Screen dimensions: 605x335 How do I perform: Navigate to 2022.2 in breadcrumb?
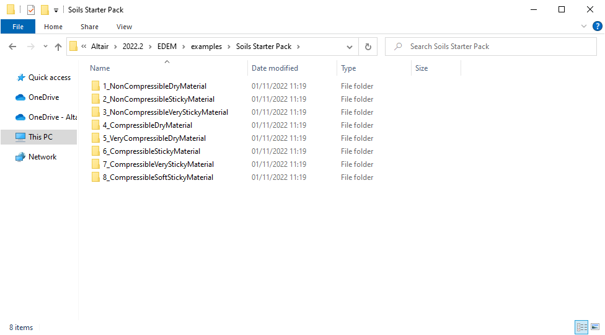133,47
